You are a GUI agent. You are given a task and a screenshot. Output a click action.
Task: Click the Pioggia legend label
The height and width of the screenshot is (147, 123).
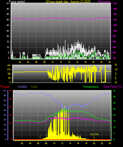[x=5, y=87]
